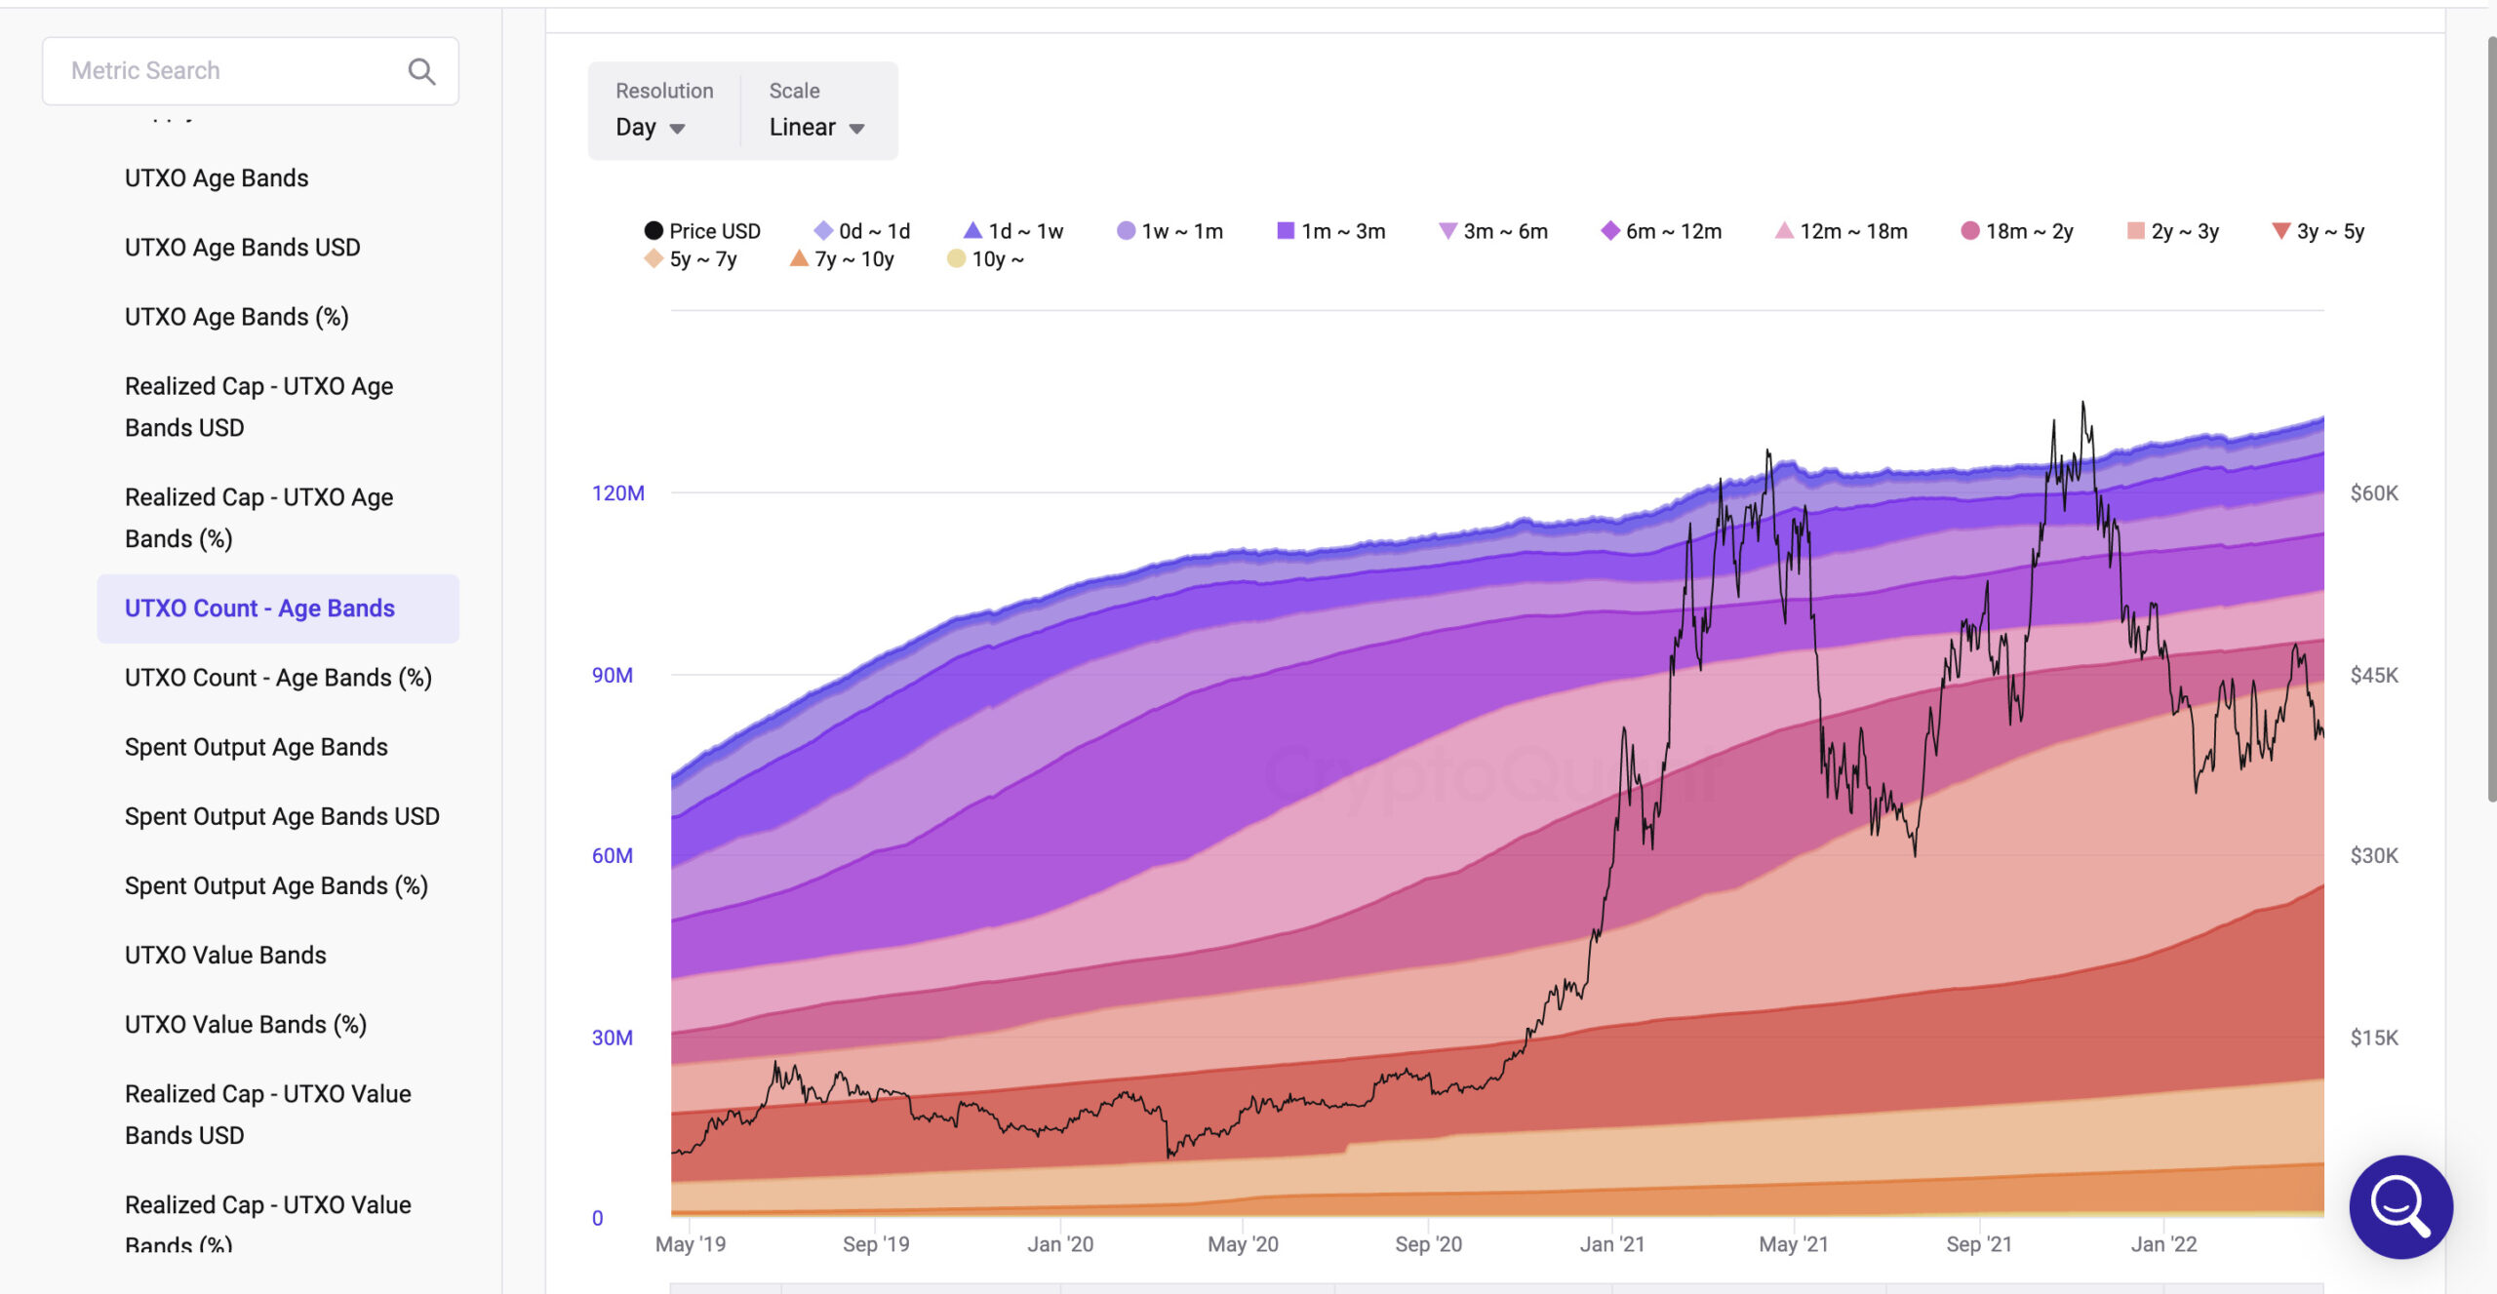Toggle the 7y ~ 10y legend series
The width and height of the screenshot is (2497, 1294).
tap(843, 259)
